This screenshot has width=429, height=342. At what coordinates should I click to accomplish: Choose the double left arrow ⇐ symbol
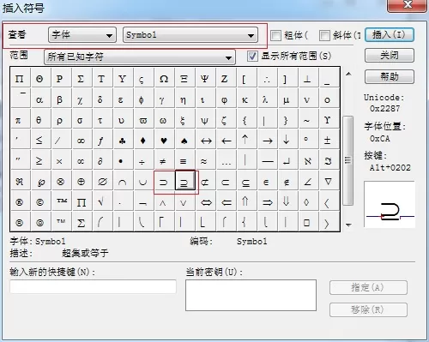tap(227, 202)
